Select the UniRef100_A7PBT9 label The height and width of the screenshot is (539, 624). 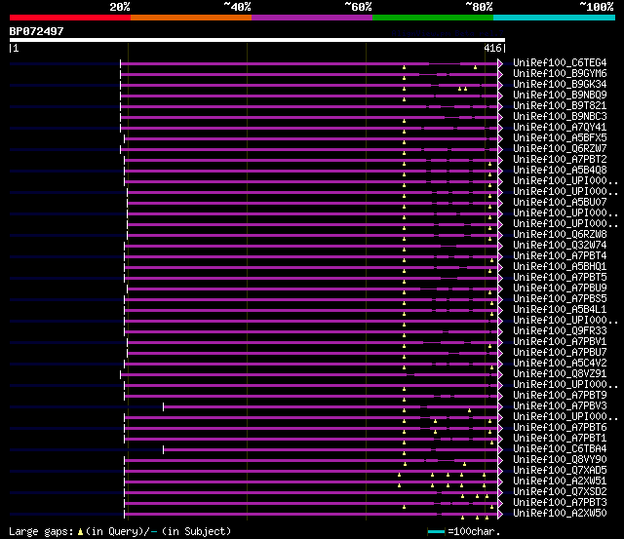click(560, 396)
